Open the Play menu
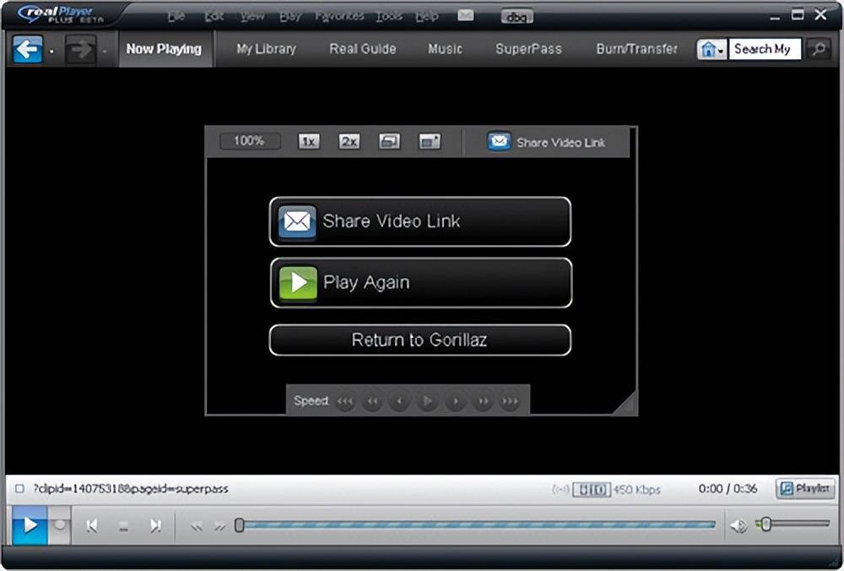 pyautogui.click(x=290, y=16)
